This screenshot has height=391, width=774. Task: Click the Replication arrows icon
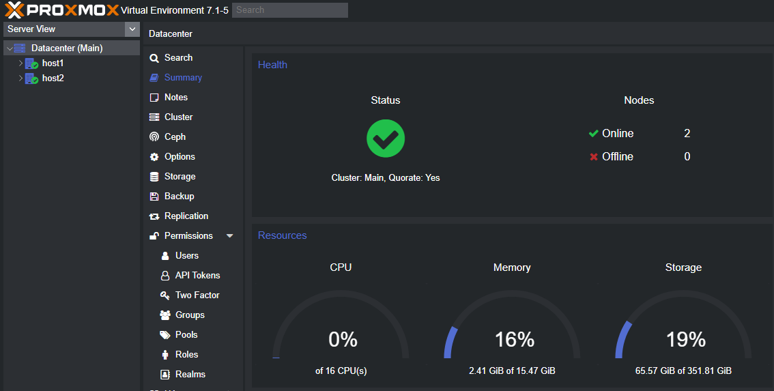pos(154,216)
